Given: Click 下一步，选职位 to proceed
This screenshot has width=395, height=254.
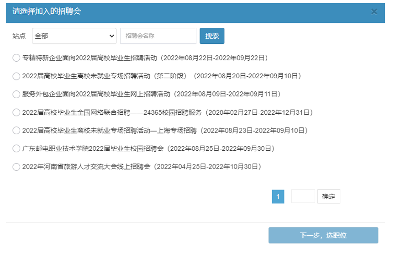Looking at the screenshot, I should [323, 235].
